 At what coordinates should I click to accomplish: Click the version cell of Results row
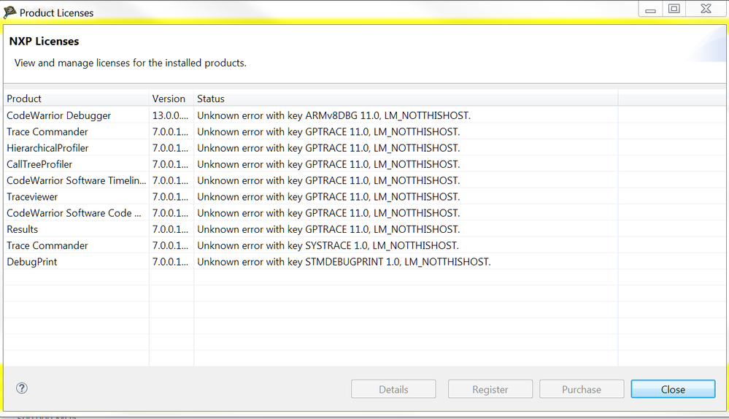(170, 229)
